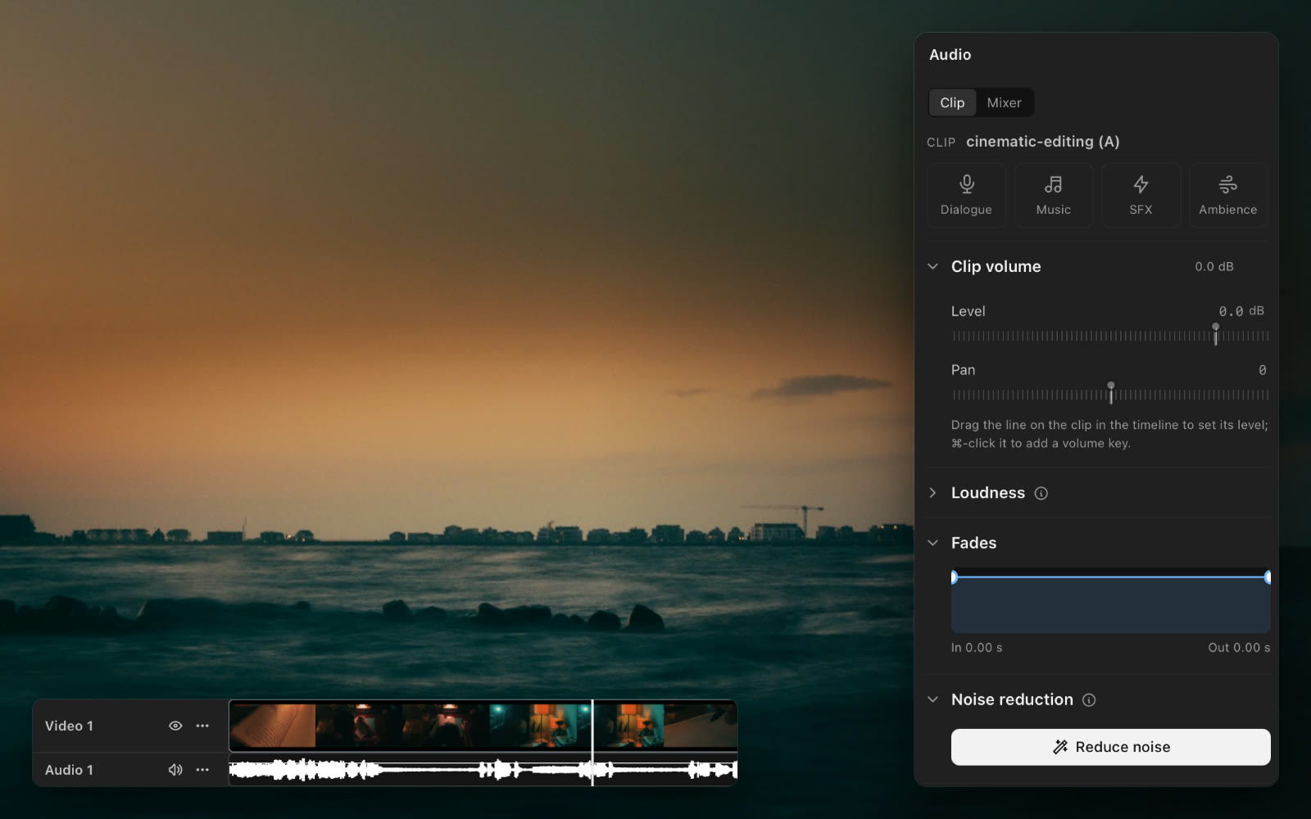Click the Clip volume 0.0 dB summary
Image resolution: width=1311 pixels, height=819 pixels.
[x=1213, y=267]
